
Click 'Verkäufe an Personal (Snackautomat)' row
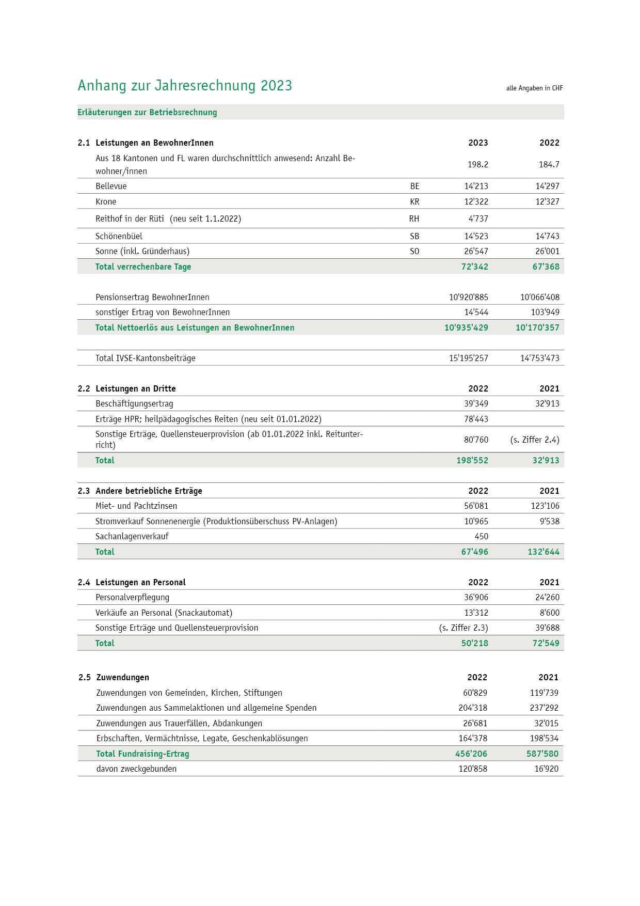[x=164, y=613]
